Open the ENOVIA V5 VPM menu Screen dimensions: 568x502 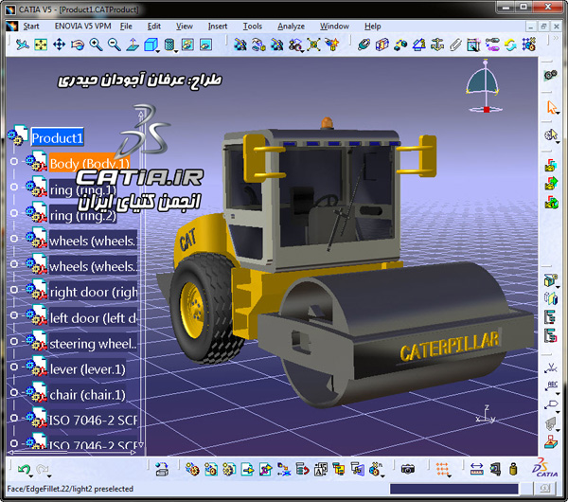click(x=82, y=27)
